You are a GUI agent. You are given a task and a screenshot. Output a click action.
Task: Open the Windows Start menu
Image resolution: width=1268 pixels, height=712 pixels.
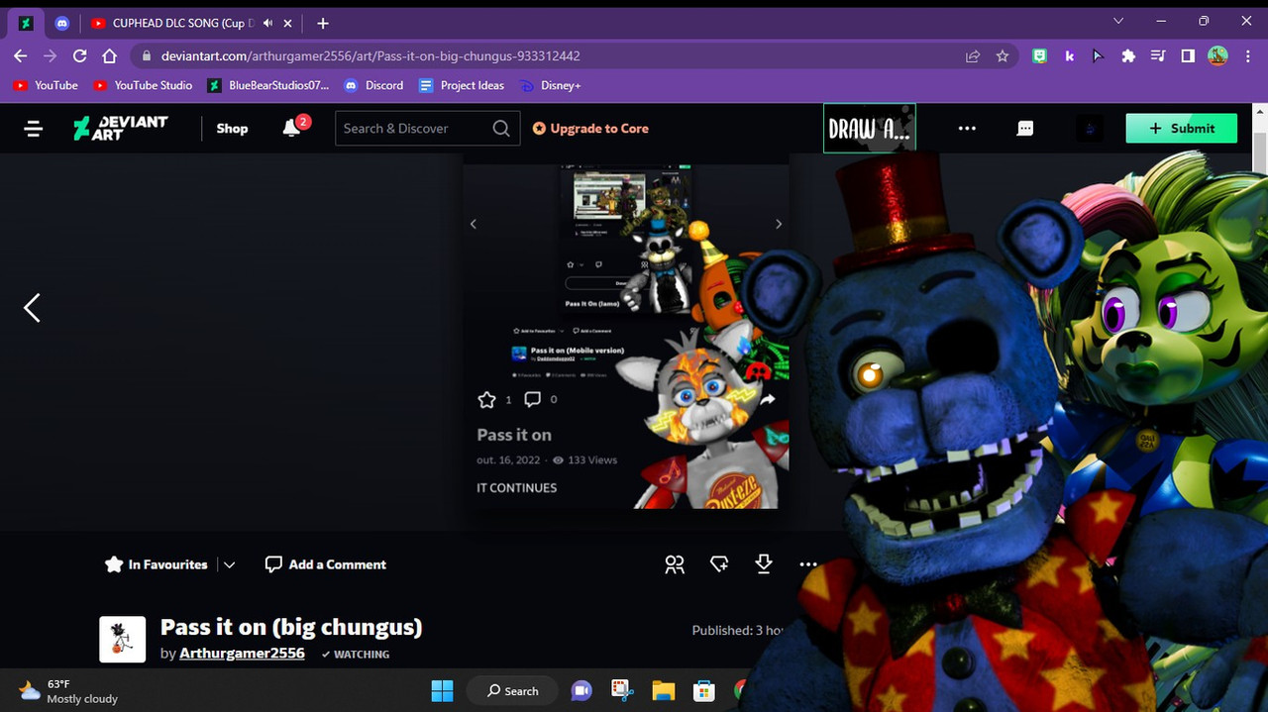442,690
